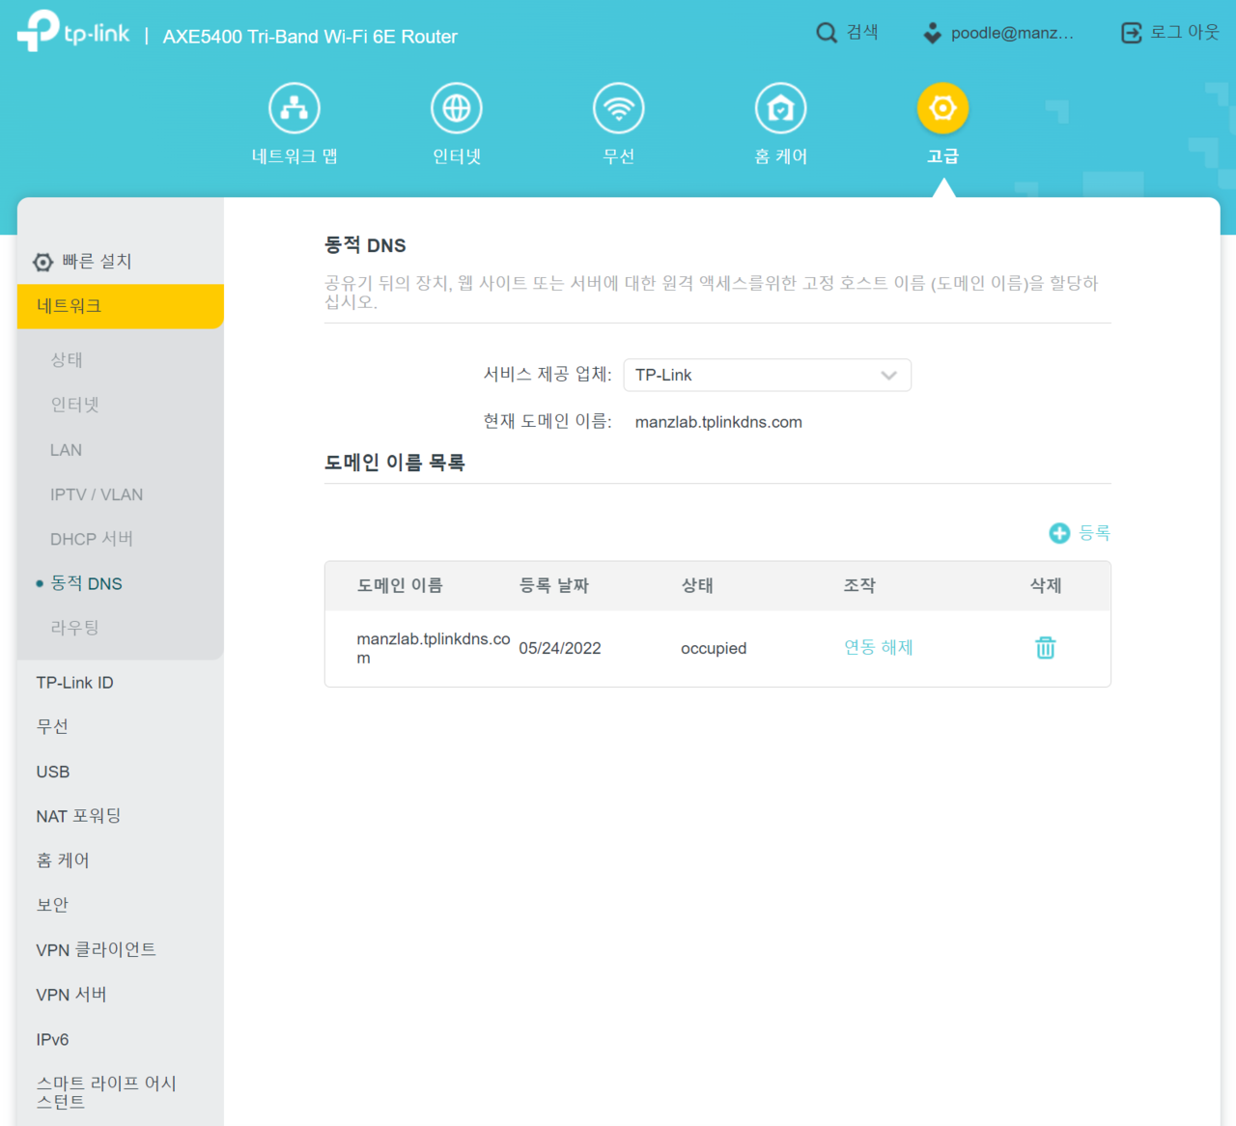Click the 연동 해제 unbind link

(878, 647)
